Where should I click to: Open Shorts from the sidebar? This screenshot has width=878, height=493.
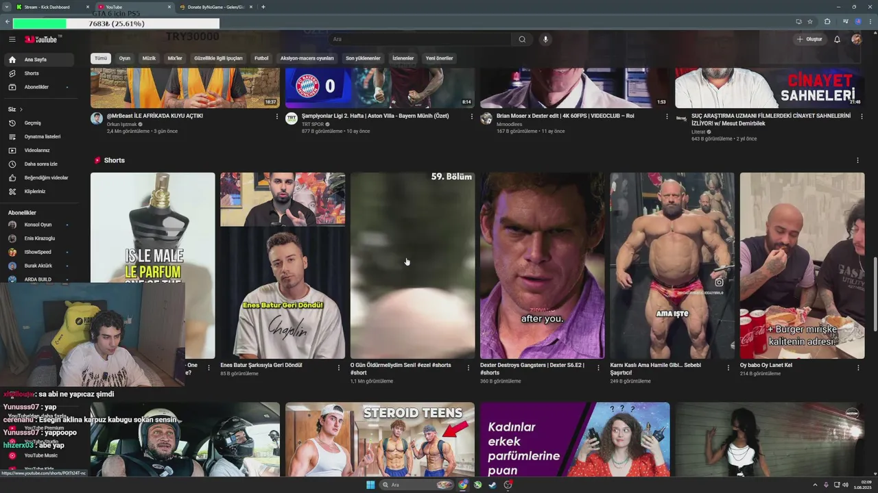click(38, 73)
